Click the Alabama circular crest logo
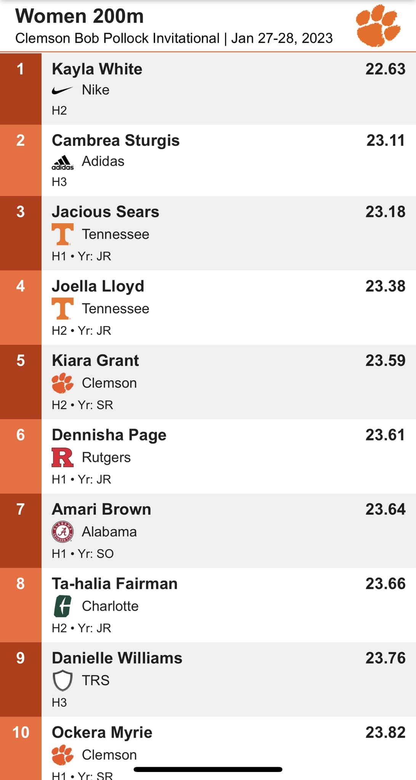 tap(62, 532)
